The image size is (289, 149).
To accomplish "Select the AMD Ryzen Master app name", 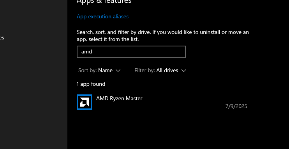I will pyautogui.click(x=119, y=98).
